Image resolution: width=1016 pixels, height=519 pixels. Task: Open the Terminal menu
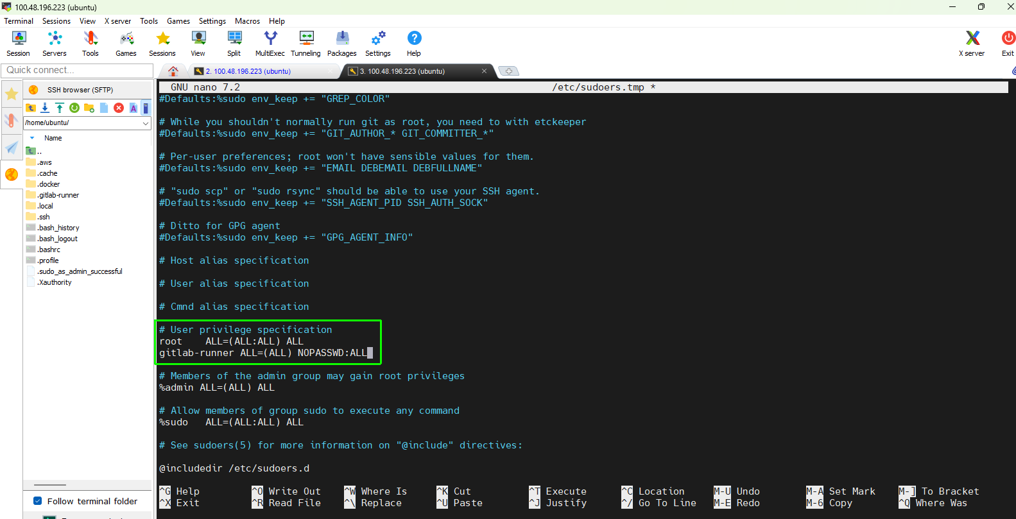[x=19, y=21]
